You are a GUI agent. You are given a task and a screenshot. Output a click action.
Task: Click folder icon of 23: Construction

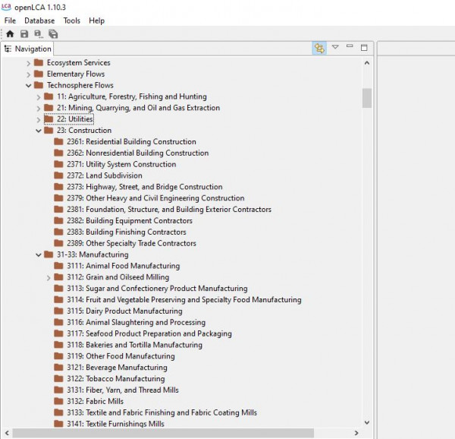click(x=49, y=130)
